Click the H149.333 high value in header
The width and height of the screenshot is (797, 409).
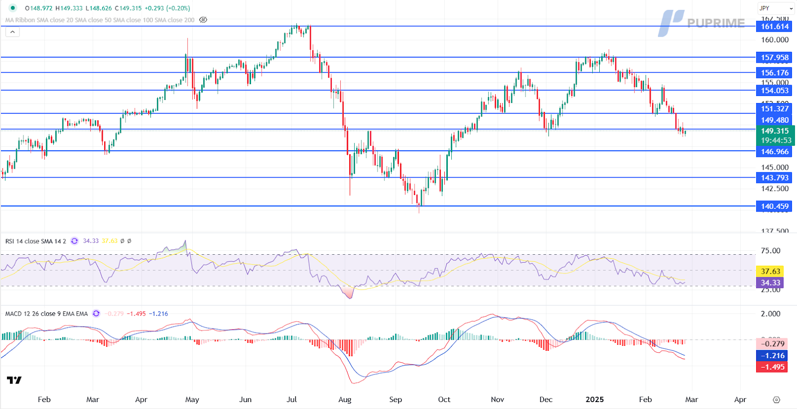69,8
